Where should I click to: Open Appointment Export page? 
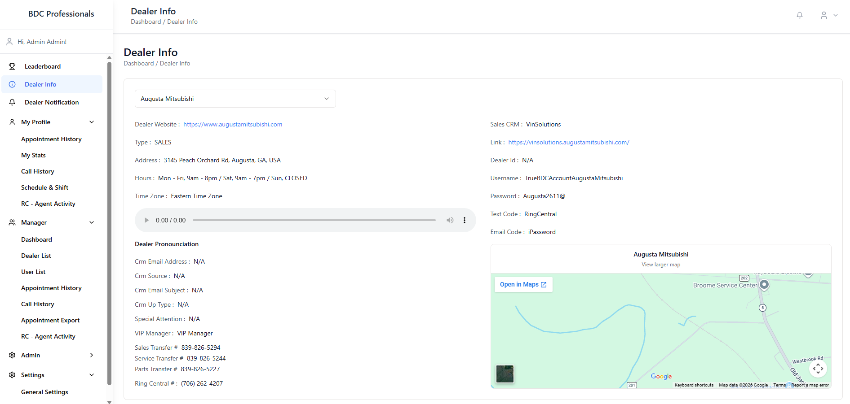(x=50, y=320)
